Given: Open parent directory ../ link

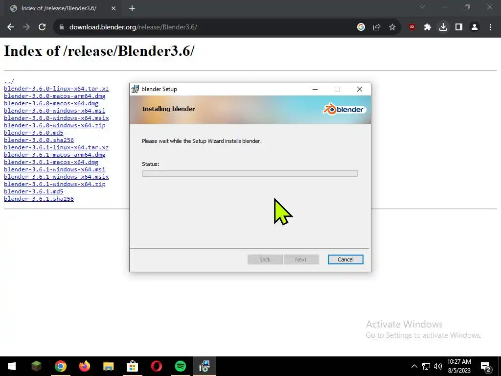Looking at the screenshot, I should (x=9, y=81).
